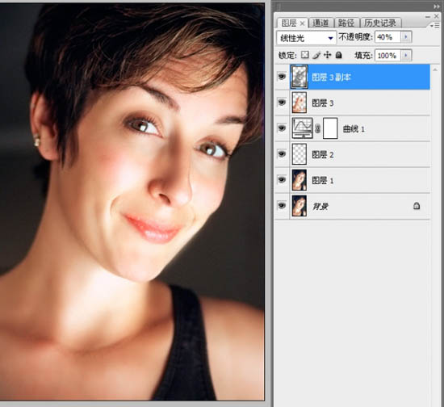Viewport: 444px width, 407px height.
Task: Open the opacity slider arrow
Action: (x=406, y=37)
